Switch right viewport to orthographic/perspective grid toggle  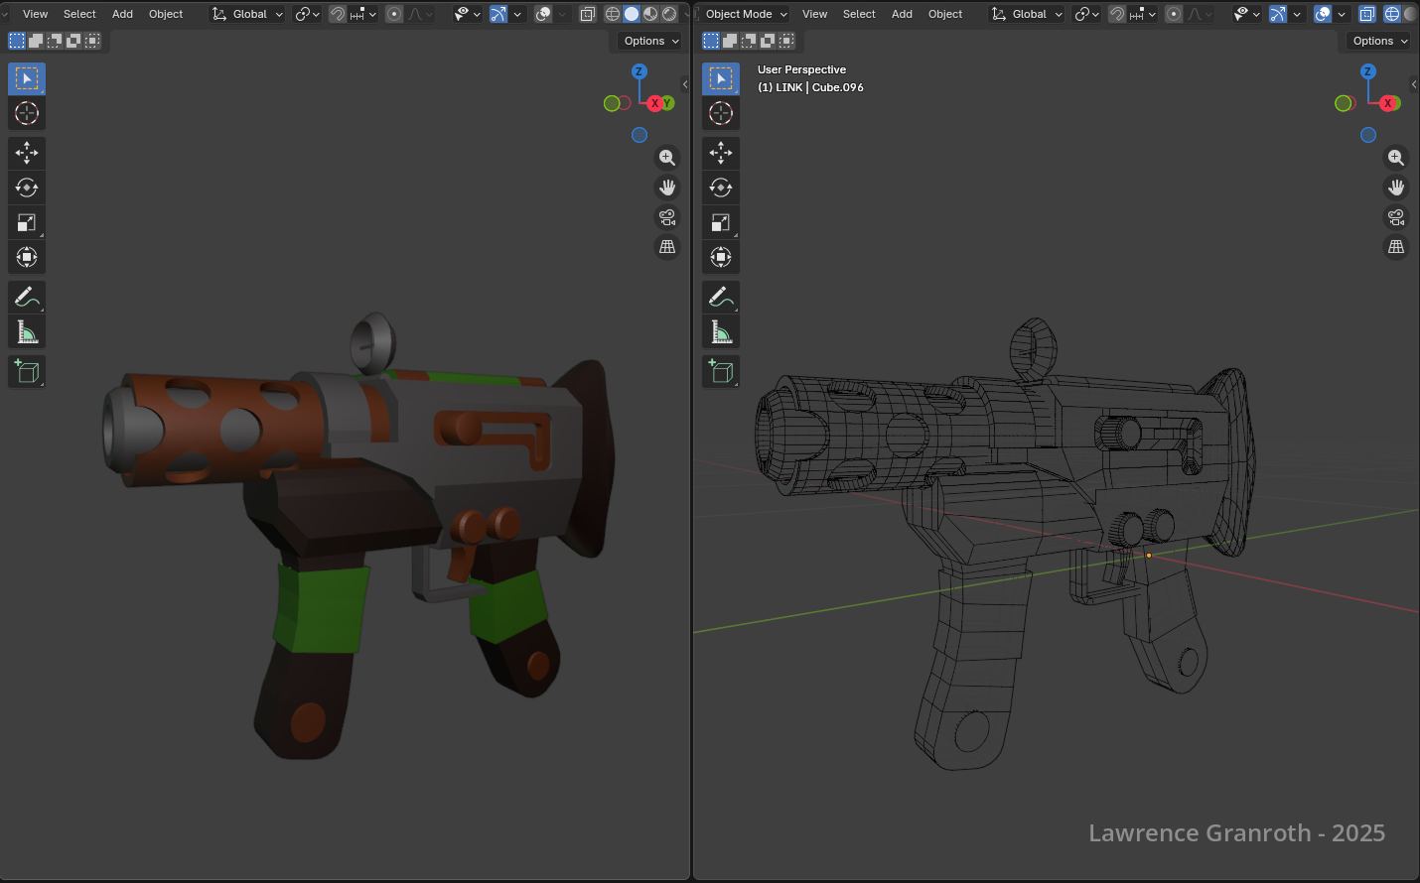pyautogui.click(x=1396, y=247)
